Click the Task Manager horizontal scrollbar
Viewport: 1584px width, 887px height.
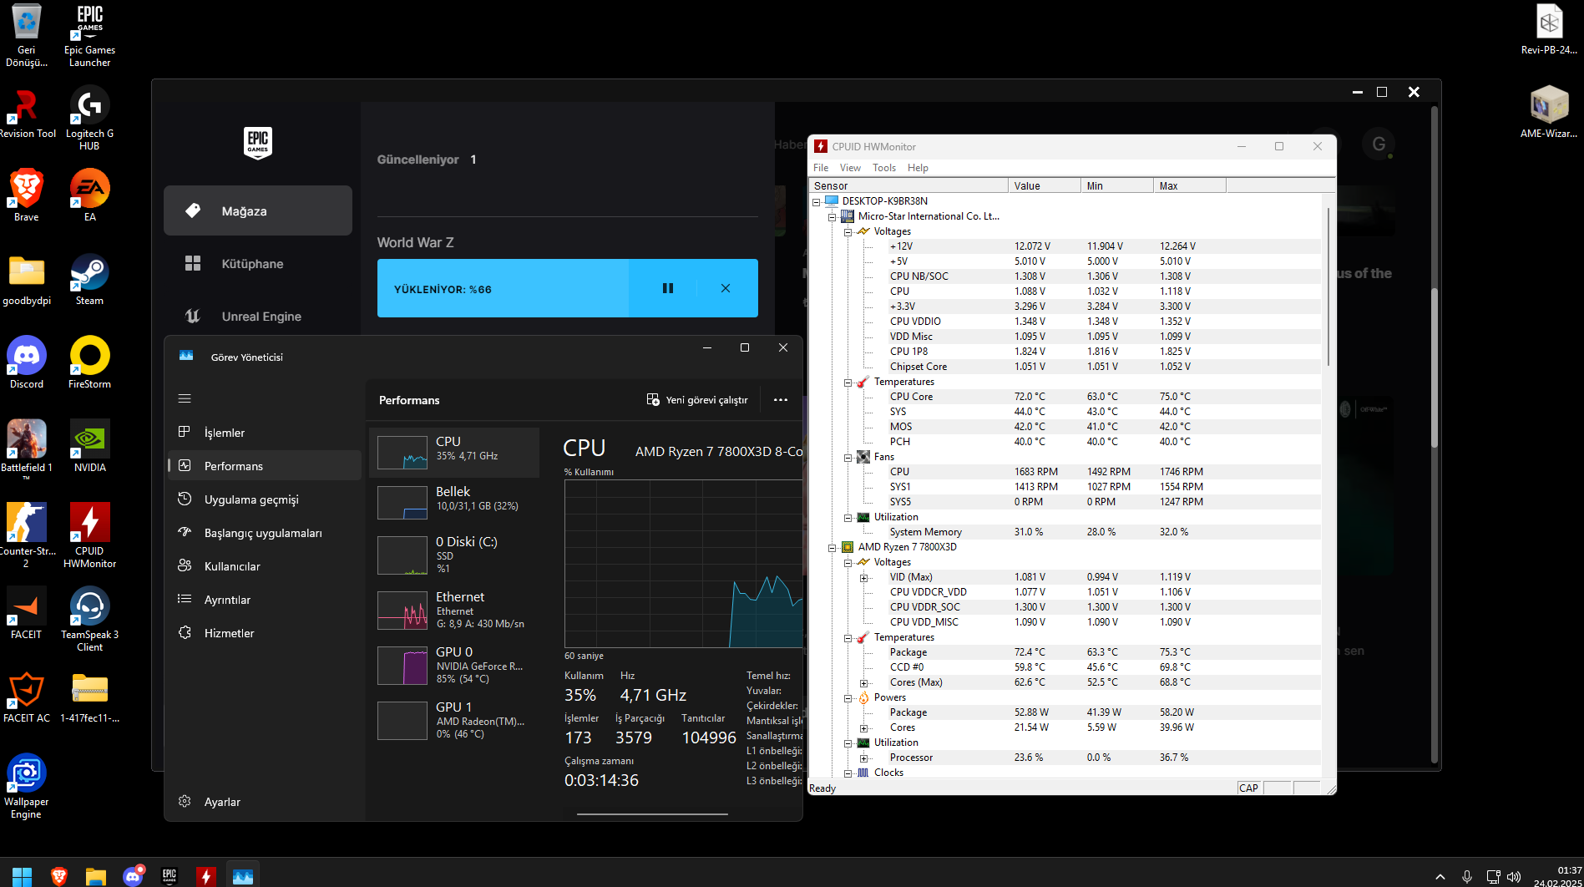pos(652,814)
